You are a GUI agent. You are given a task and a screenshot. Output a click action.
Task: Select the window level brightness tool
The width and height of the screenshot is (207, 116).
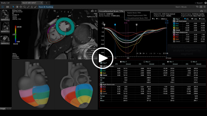coord(17,7)
